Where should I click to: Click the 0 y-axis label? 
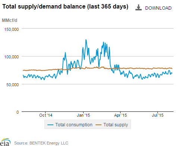[18, 112]
